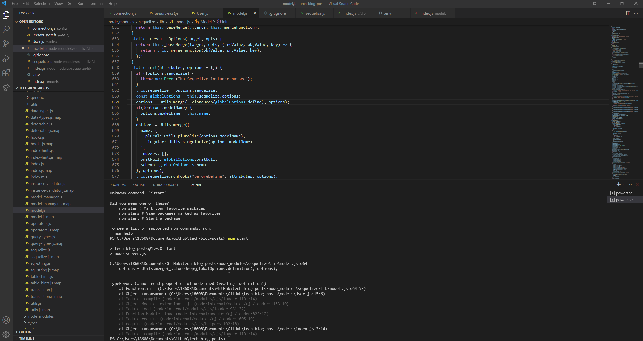This screenshot has width=643, height=341.
Task: Close the model.js editor tab
Action: pos(255,13)
